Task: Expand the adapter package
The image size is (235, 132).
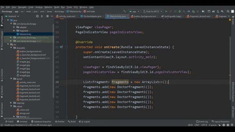Action: coord(14,27)
